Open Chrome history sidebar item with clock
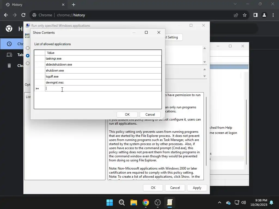This screenshot has height=209, width=279. tap(12, 44)
